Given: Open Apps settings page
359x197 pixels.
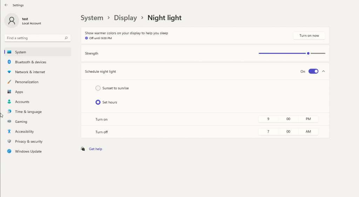Looking at the screenshot, I should pyautogui.click(x=38, y=92).
